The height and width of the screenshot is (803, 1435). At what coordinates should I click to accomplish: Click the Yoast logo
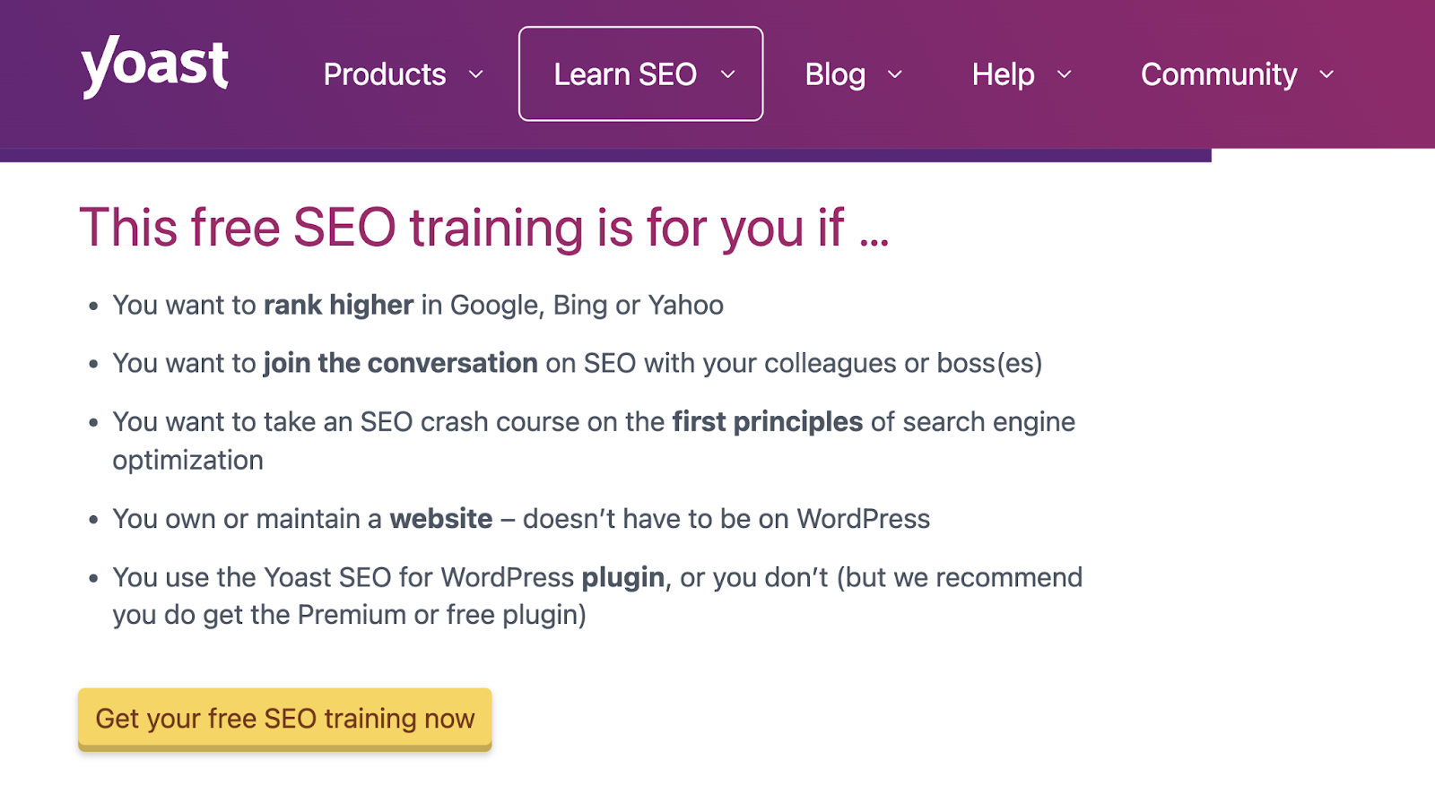pos(154,65)
